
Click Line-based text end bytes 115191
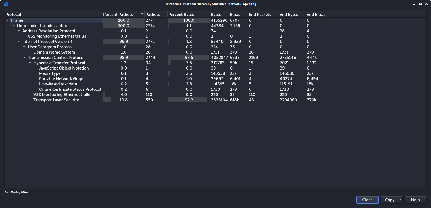tap(287, 84)
